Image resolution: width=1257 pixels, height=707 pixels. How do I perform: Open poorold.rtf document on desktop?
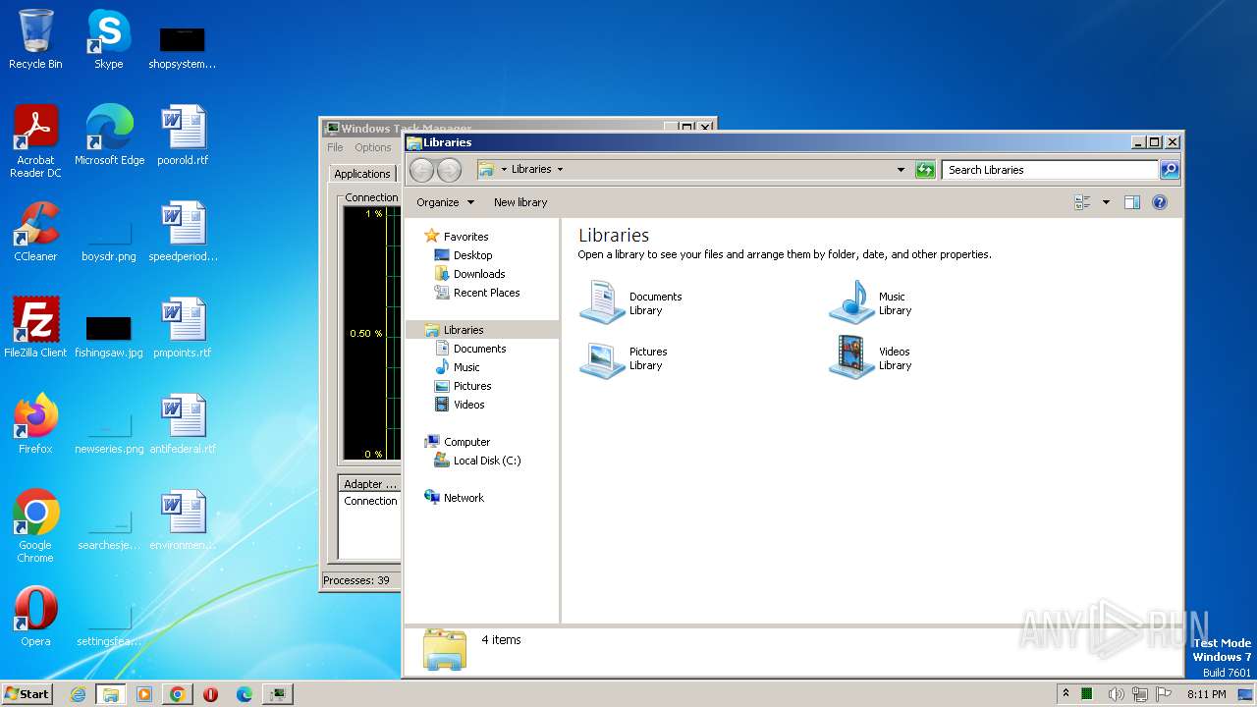(183, 135)
